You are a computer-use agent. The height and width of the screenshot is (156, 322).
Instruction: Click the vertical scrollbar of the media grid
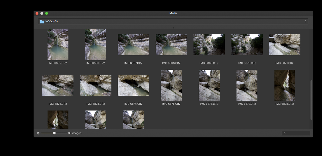click(311, 100)
